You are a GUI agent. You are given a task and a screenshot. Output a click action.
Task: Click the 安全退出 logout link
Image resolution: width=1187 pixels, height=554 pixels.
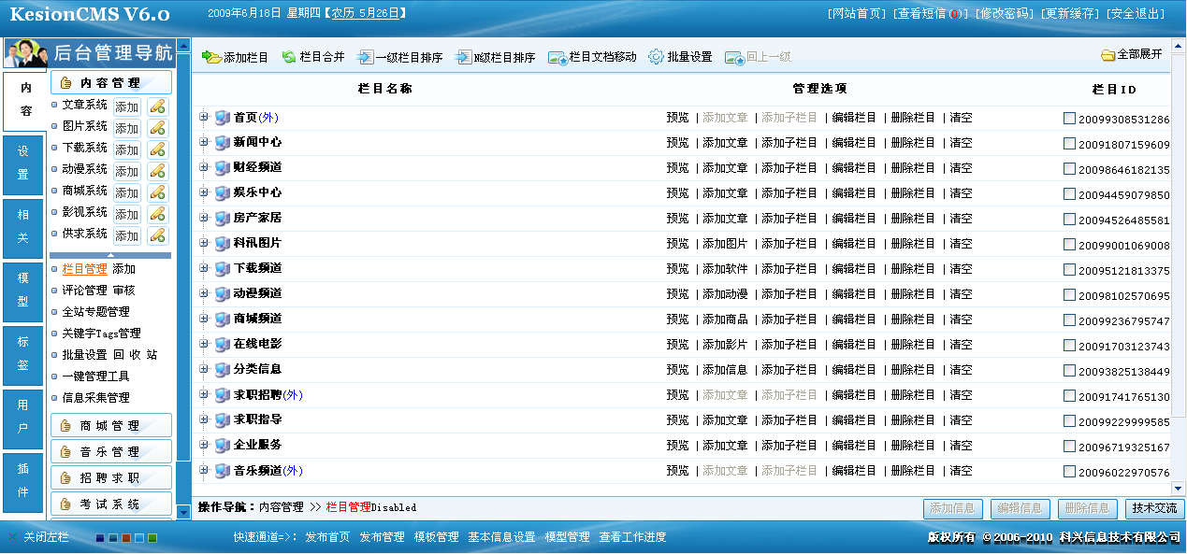pyautogui.click(x=1137, y=12)
